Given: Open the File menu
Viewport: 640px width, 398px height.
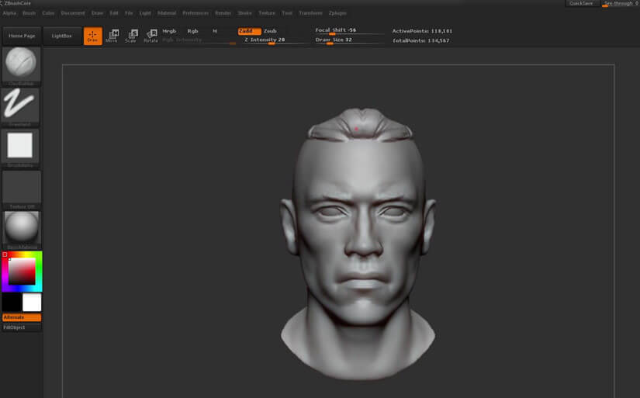Looking at the screenshot, I should pos(129,13).
